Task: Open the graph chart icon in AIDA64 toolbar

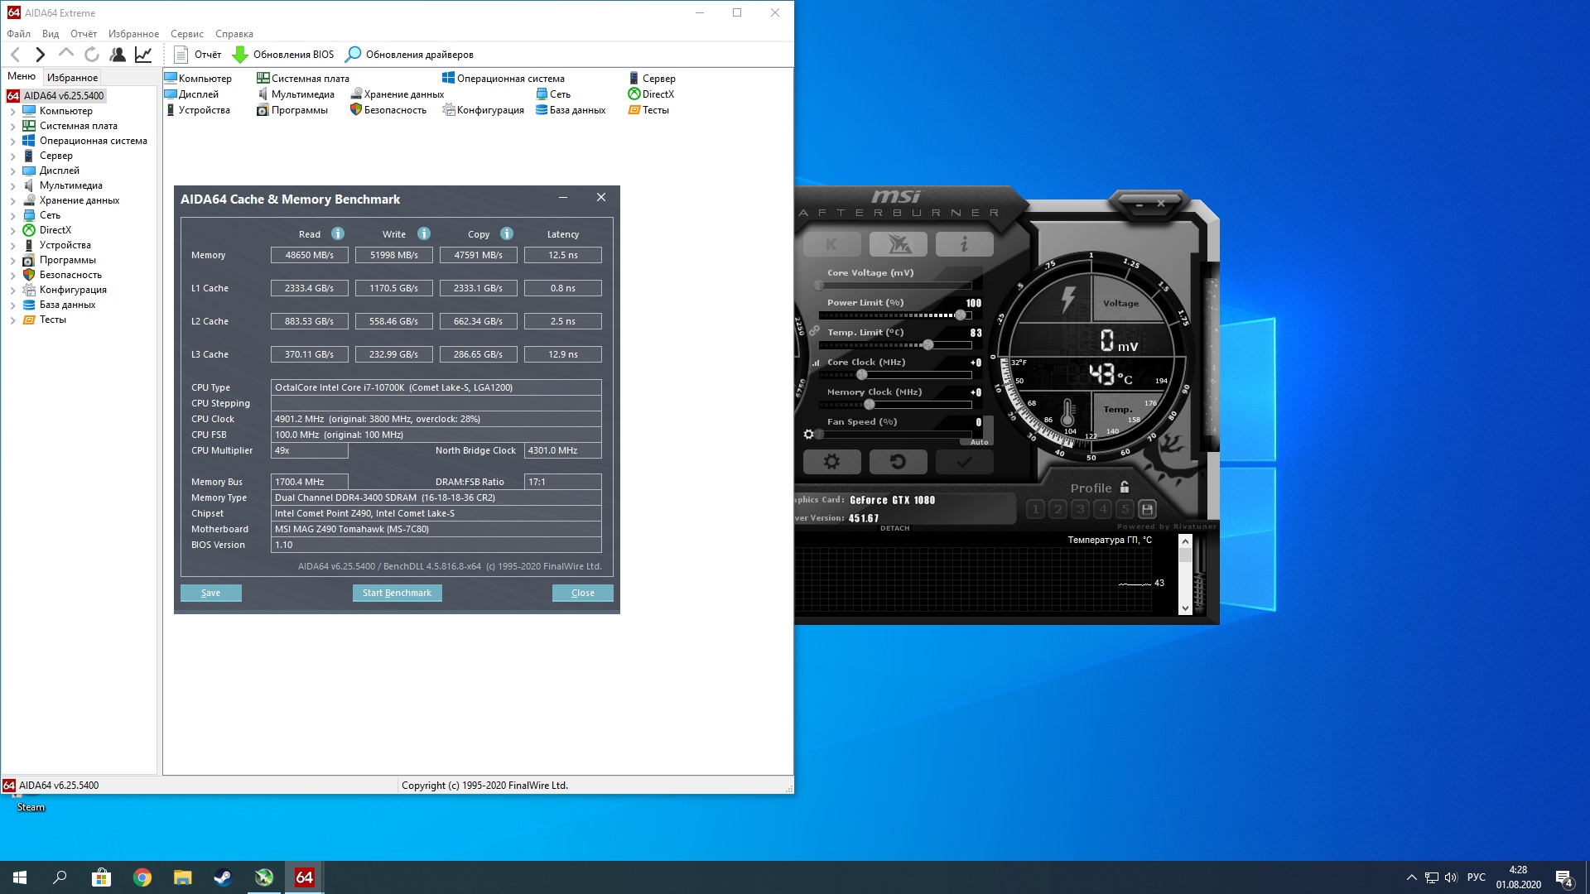Action: [143, 55]
